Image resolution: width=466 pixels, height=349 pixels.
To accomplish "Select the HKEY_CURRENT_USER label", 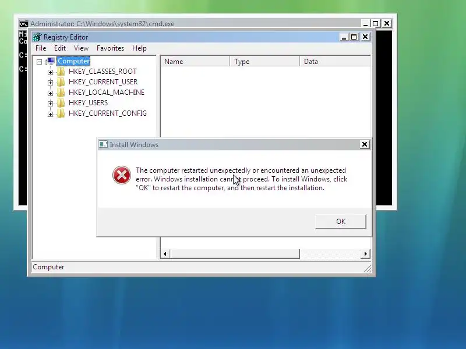I will pyautogui.click(x=103, y=82).
